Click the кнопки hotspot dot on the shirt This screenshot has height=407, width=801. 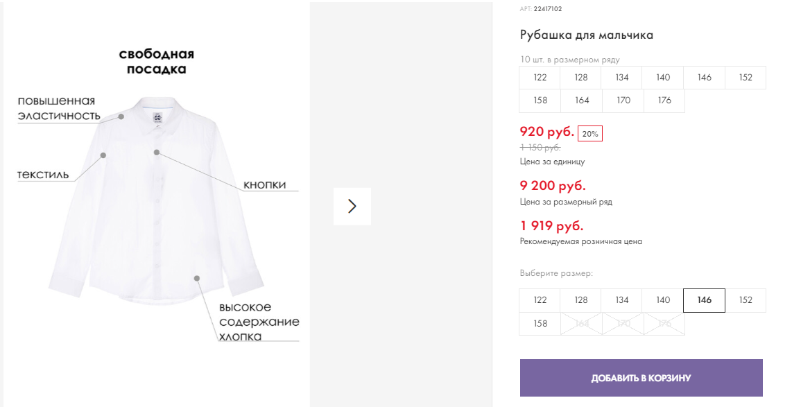click(x=157, y=152)
